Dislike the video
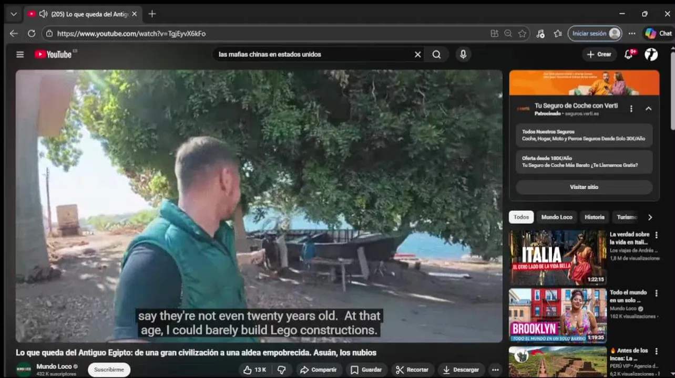675x378 pixels. click(x=282, y=370)
